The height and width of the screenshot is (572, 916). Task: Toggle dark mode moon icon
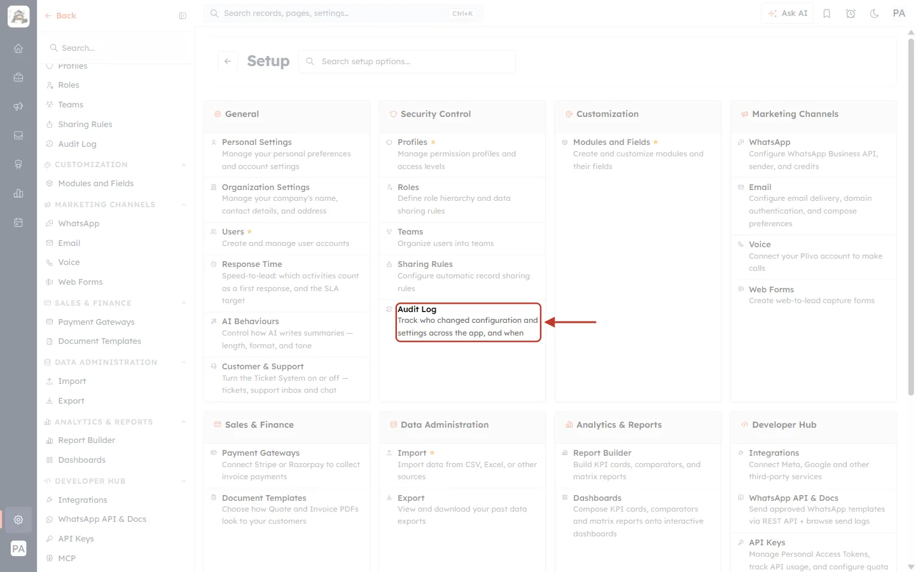click(x=875, y=13)
